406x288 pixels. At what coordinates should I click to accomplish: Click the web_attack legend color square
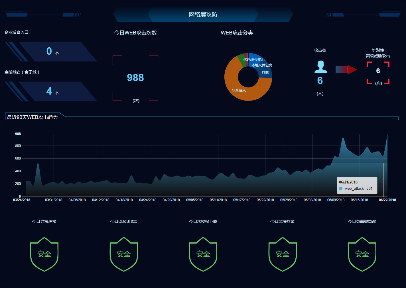click(x=341, y=189)
